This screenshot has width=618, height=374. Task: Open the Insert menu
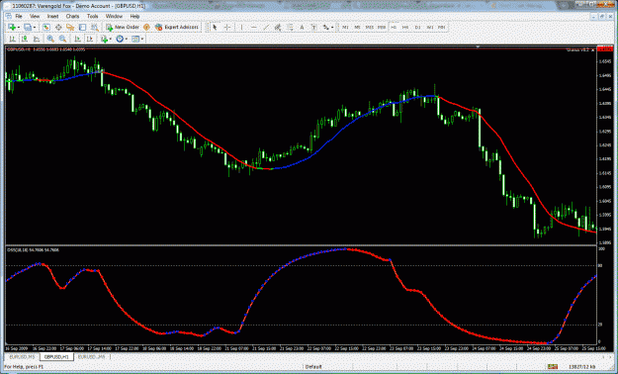click(x=52, y=16)
